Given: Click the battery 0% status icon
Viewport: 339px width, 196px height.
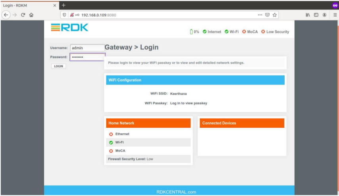Looking at the screenshot, I should pos(195,32).
